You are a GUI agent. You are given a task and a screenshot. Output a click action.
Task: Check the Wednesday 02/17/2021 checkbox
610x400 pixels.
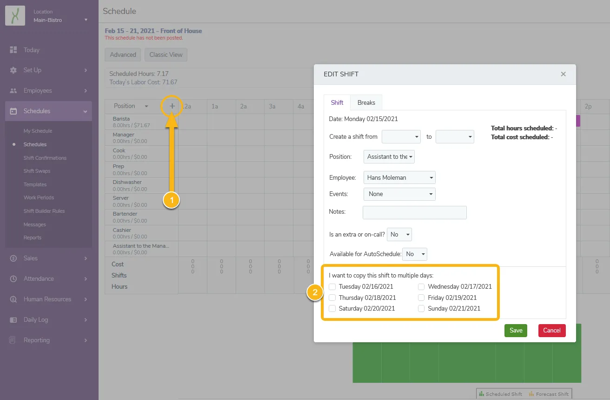point(421,287)
